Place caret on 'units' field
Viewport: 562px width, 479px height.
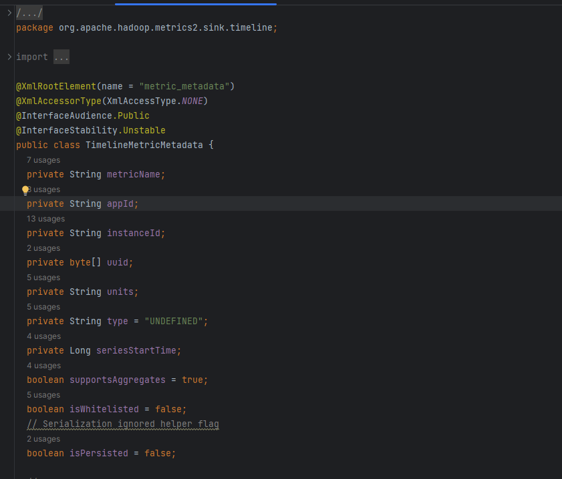[x=120, y=292]
